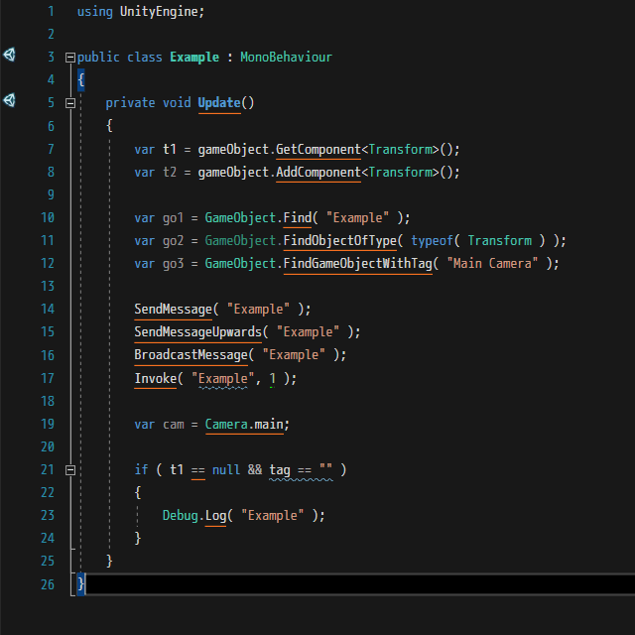Click the Unity message icon beside line 5
Image resolution: width=635 pixels, height=635 pixels.
9,100
